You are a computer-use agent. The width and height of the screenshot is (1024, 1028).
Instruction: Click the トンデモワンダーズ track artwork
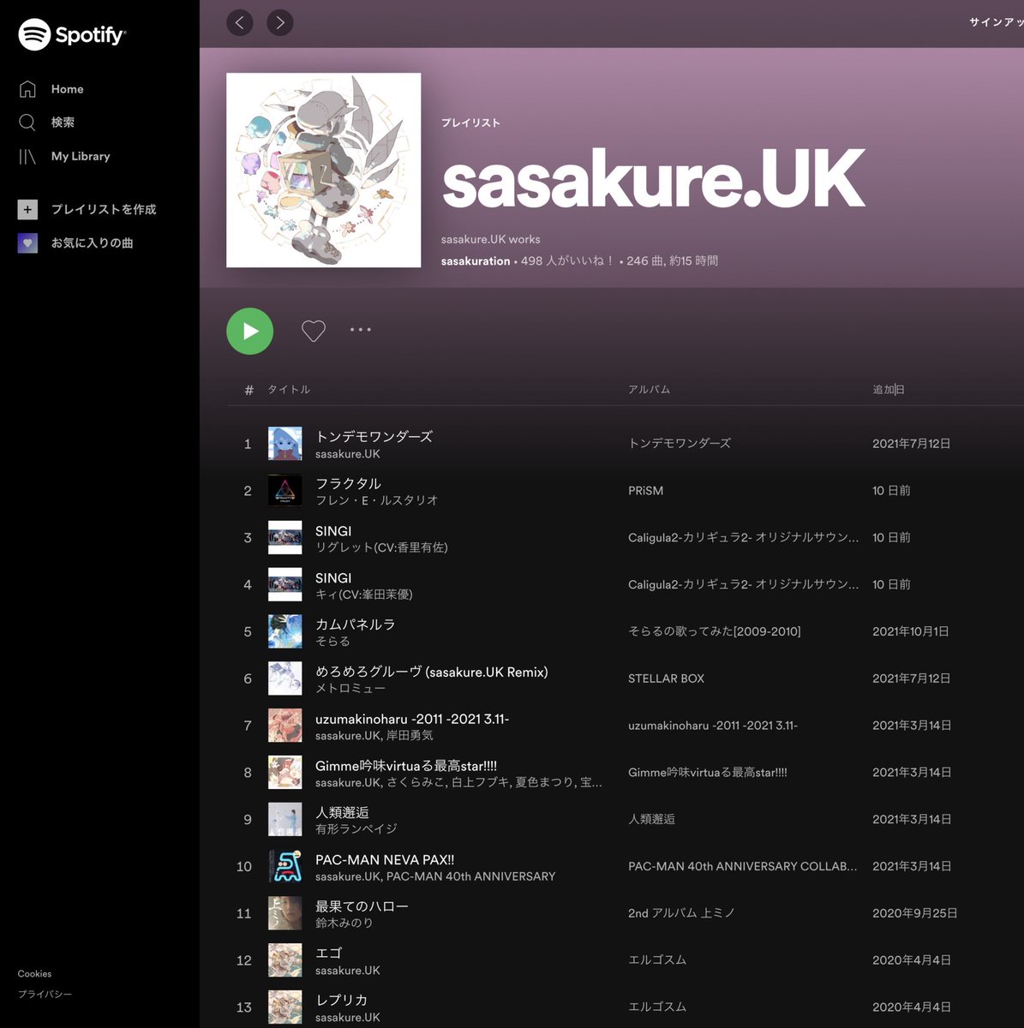point(284,444)
